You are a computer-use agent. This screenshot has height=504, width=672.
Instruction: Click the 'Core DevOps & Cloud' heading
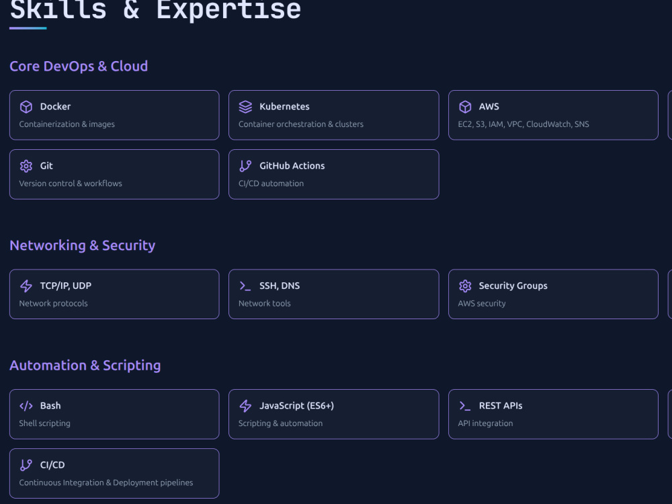point(79,66)
